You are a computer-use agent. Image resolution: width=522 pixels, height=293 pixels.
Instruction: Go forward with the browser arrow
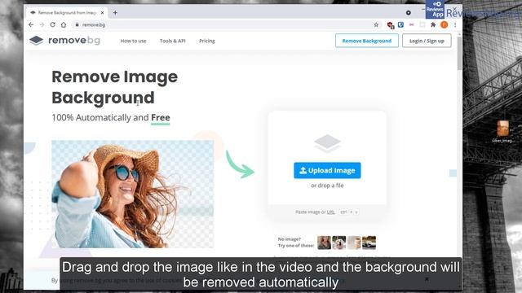(42, 24)
